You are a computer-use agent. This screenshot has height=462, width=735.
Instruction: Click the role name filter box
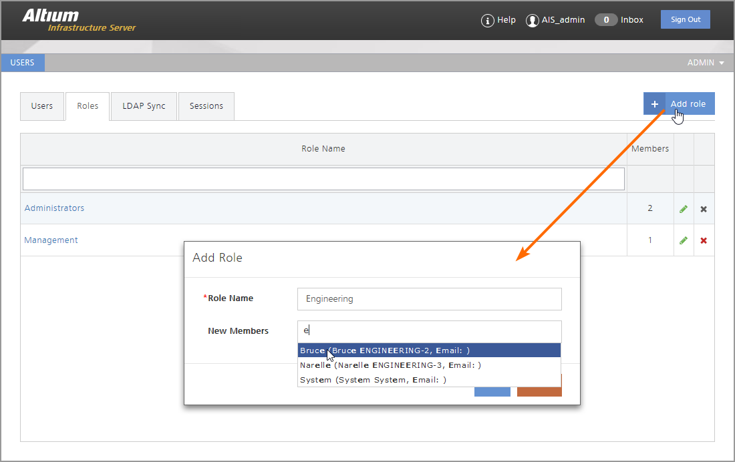pyautogui.click(x=323, y=179)
